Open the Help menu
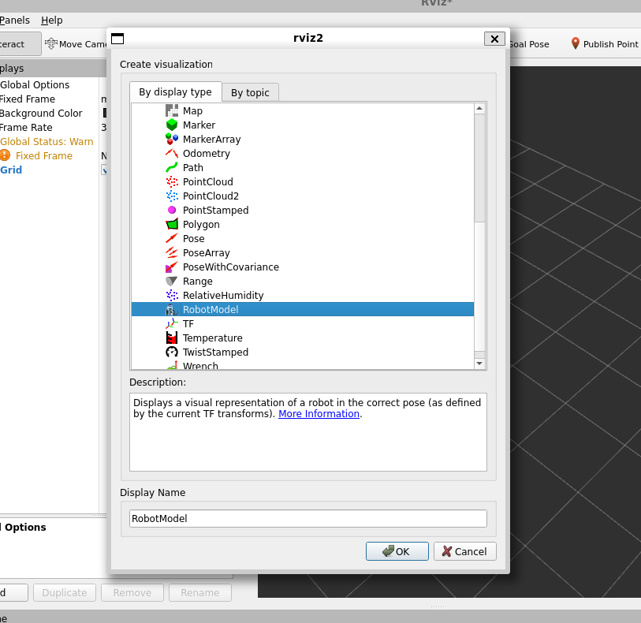This screenshot has width=641, height=623. [x=52, y=20]
